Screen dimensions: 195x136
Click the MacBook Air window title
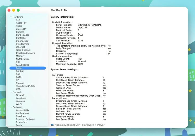59,10
